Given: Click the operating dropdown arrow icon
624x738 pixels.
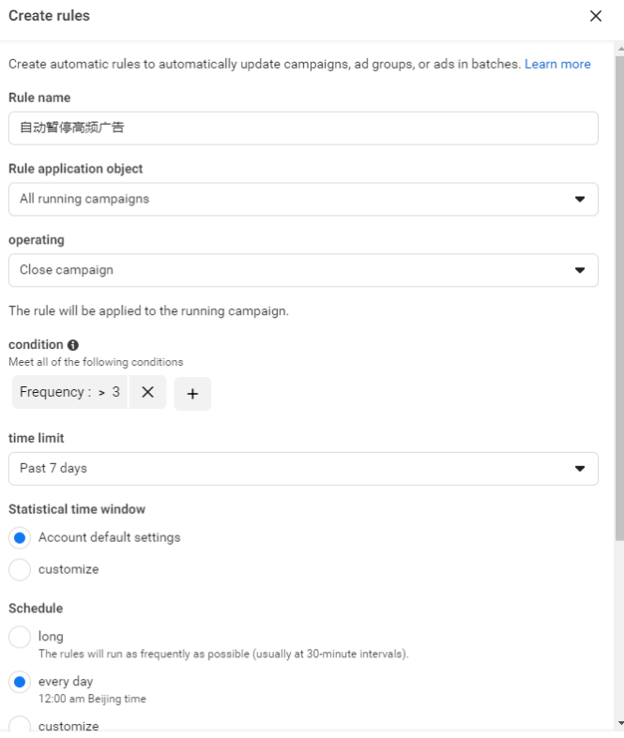Looking at the screenshot, I should (x=580, y=270).
